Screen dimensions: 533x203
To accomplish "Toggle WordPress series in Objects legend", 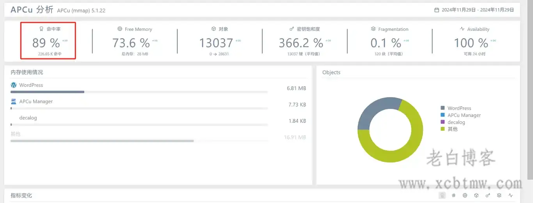I will point(459,108).
